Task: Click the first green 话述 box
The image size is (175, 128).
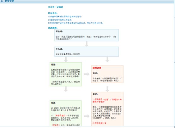Action: click(66, 74)
